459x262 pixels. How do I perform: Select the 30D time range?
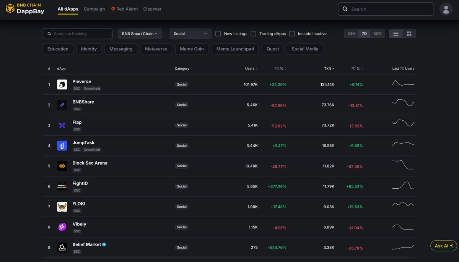(377, 34)
